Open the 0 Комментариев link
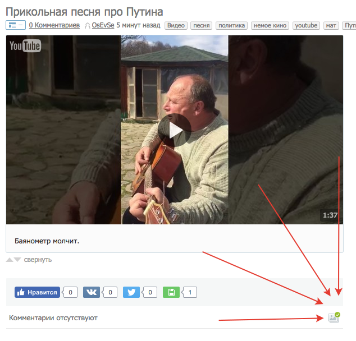 click(54, 25)
